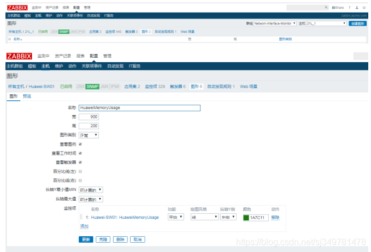Enable the 百分比线(左) checkbox

80,171
